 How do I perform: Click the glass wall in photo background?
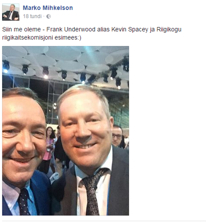point(55,99)
